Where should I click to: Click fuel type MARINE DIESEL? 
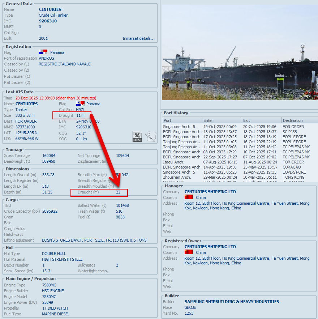point(56,314)
